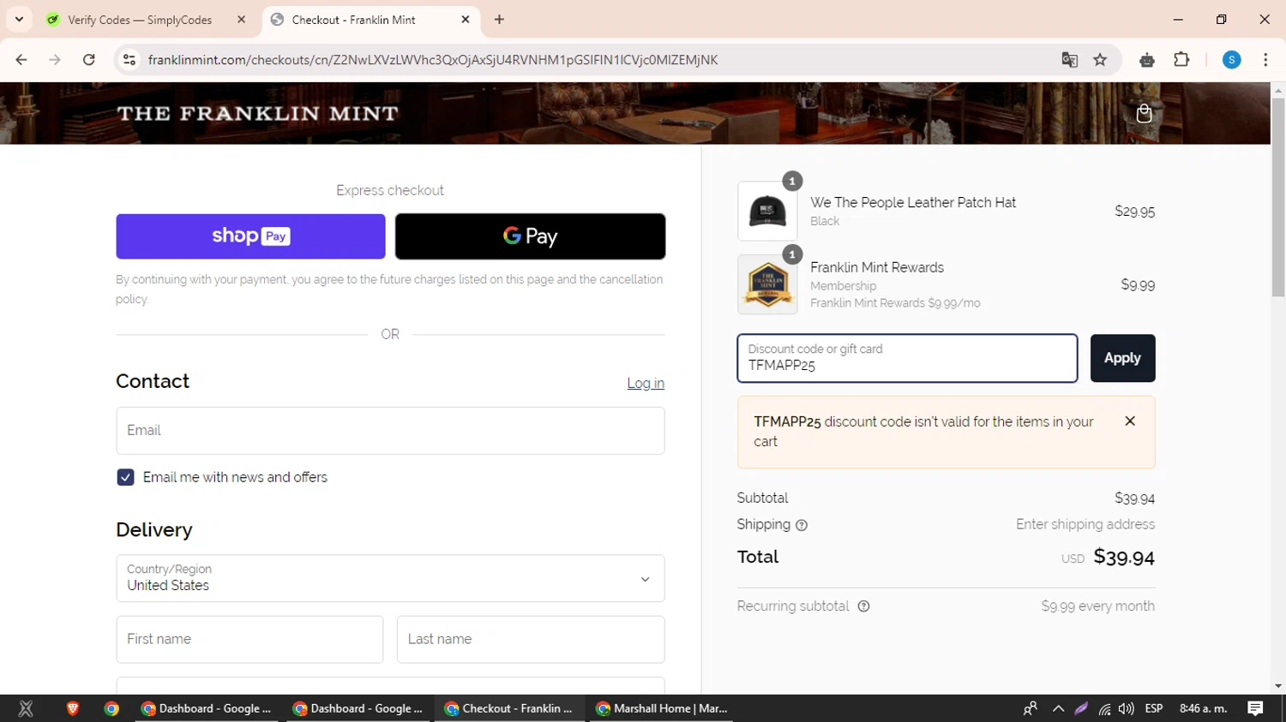Click the discount code input field
Screen dimensions: 1286x722
907,358
